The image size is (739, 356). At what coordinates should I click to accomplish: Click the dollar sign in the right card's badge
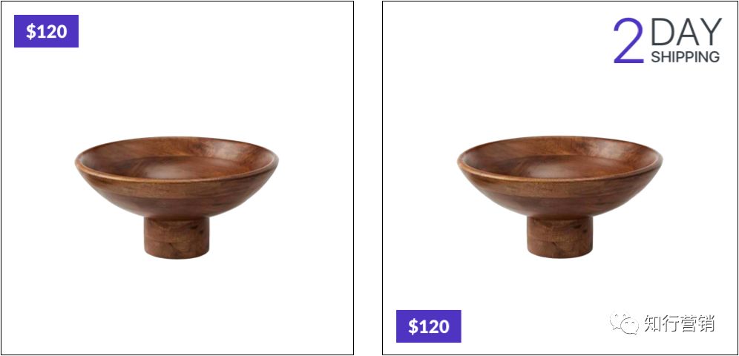point(413,326)
